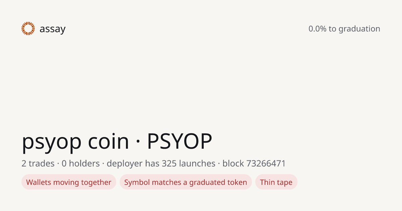
Task: Click the 0.0% to graduation status
Action: coord(344,29)
